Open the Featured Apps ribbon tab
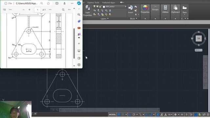The image size is (210, 118). click(109, 3)
